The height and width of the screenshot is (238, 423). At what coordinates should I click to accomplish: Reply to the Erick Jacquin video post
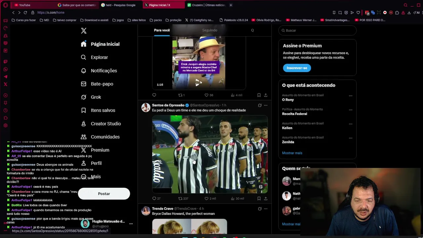coord(154,95)
